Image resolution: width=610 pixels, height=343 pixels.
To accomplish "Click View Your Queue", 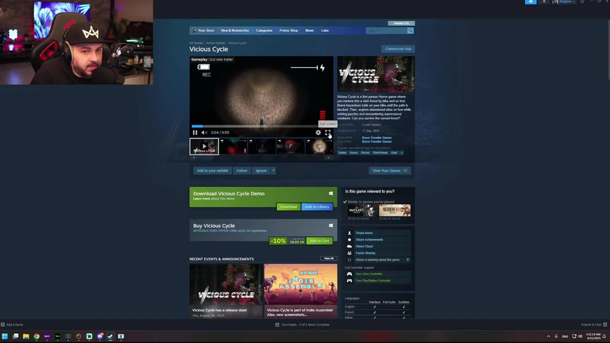I will pos(390,171).
